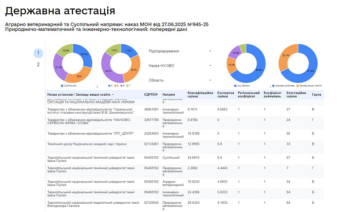Viewport: 339px width, 212px height.
Task: Click legend item А under second donut
Action: pyautogui.click(x=109, y=86)
